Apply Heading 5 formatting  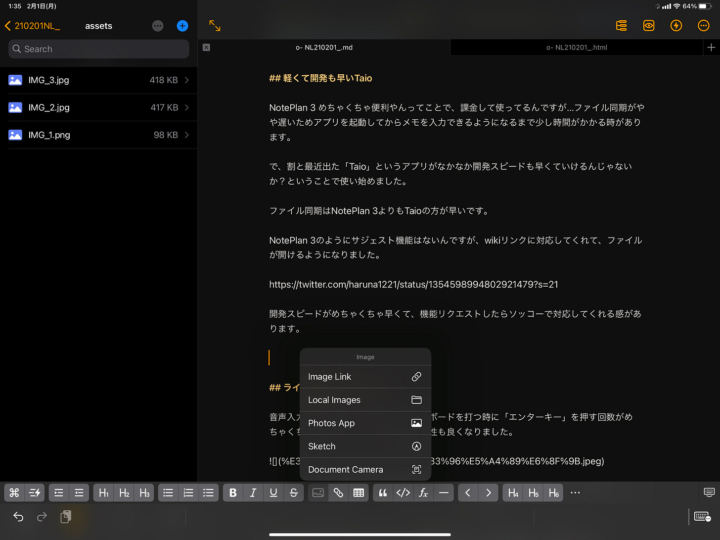[534, 492]
